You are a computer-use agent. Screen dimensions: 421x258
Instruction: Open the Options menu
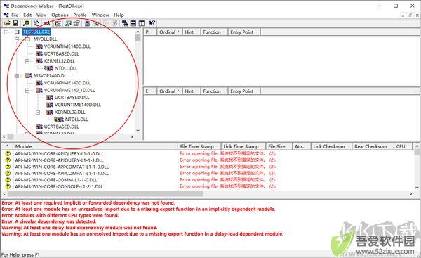click(60, 15)
